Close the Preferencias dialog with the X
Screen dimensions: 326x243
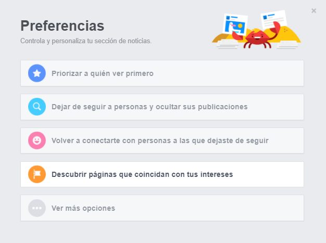click(x=314, y=10)
